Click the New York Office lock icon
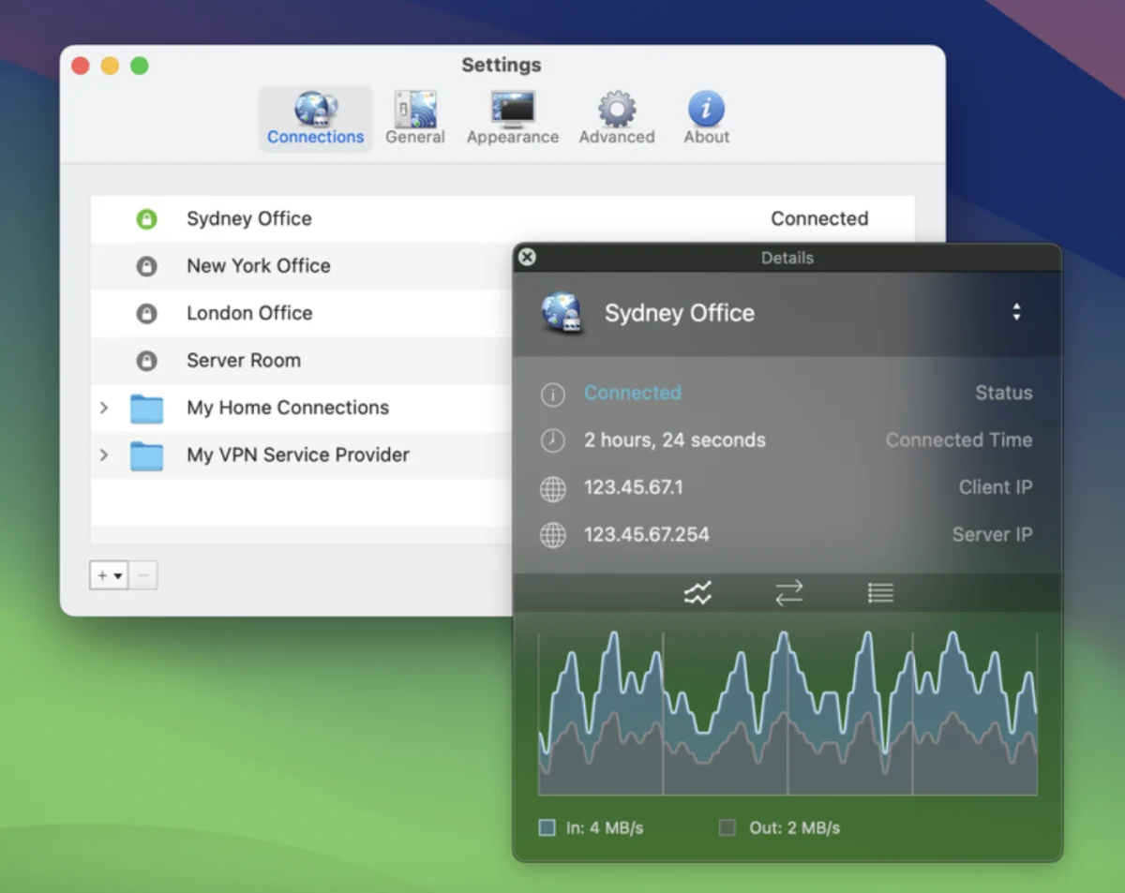Image resolution: width=1125 pixels, height=893 pixels. point(146,267)
